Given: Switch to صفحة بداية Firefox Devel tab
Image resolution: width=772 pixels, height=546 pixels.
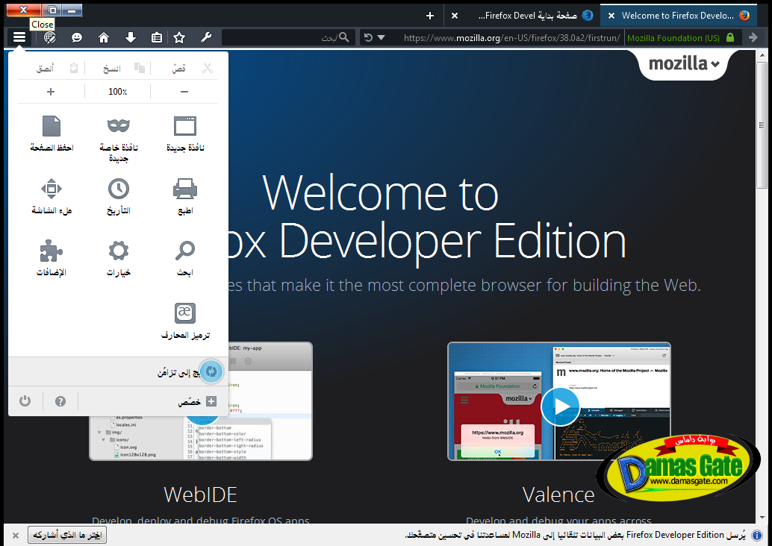Looking at the screenshot, I should (x=527, y=15).
